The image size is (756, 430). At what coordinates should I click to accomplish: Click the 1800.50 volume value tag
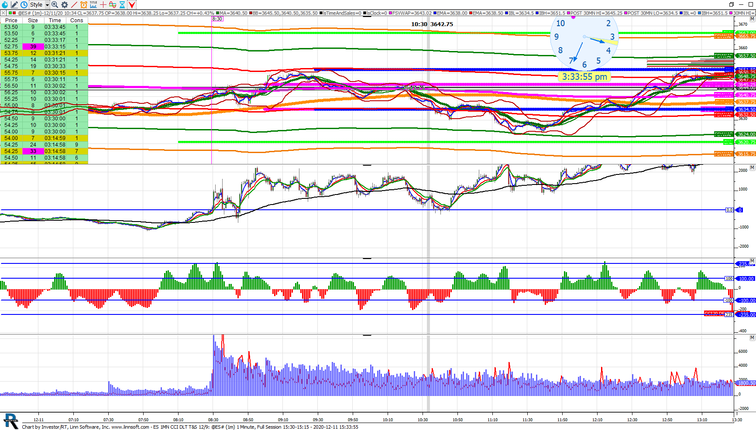point(746,383)
